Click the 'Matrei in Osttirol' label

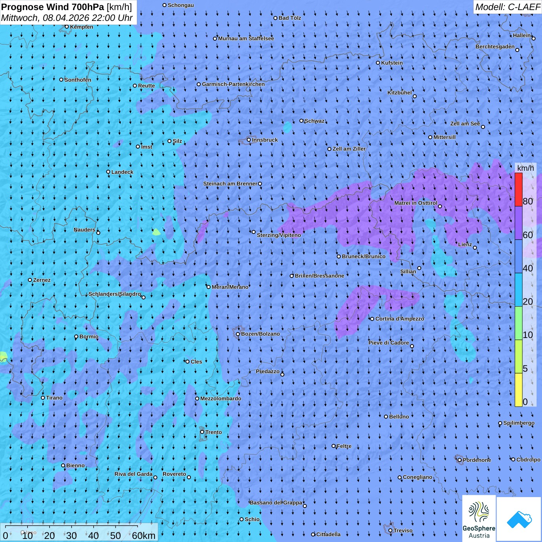pyautogui.click(x=416, y=203)
